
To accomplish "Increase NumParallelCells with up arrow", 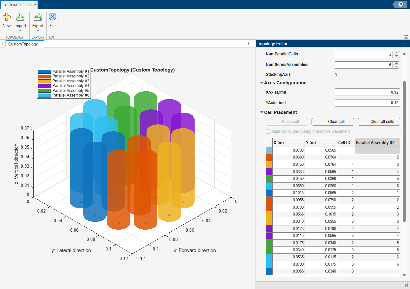I will 397,53.
